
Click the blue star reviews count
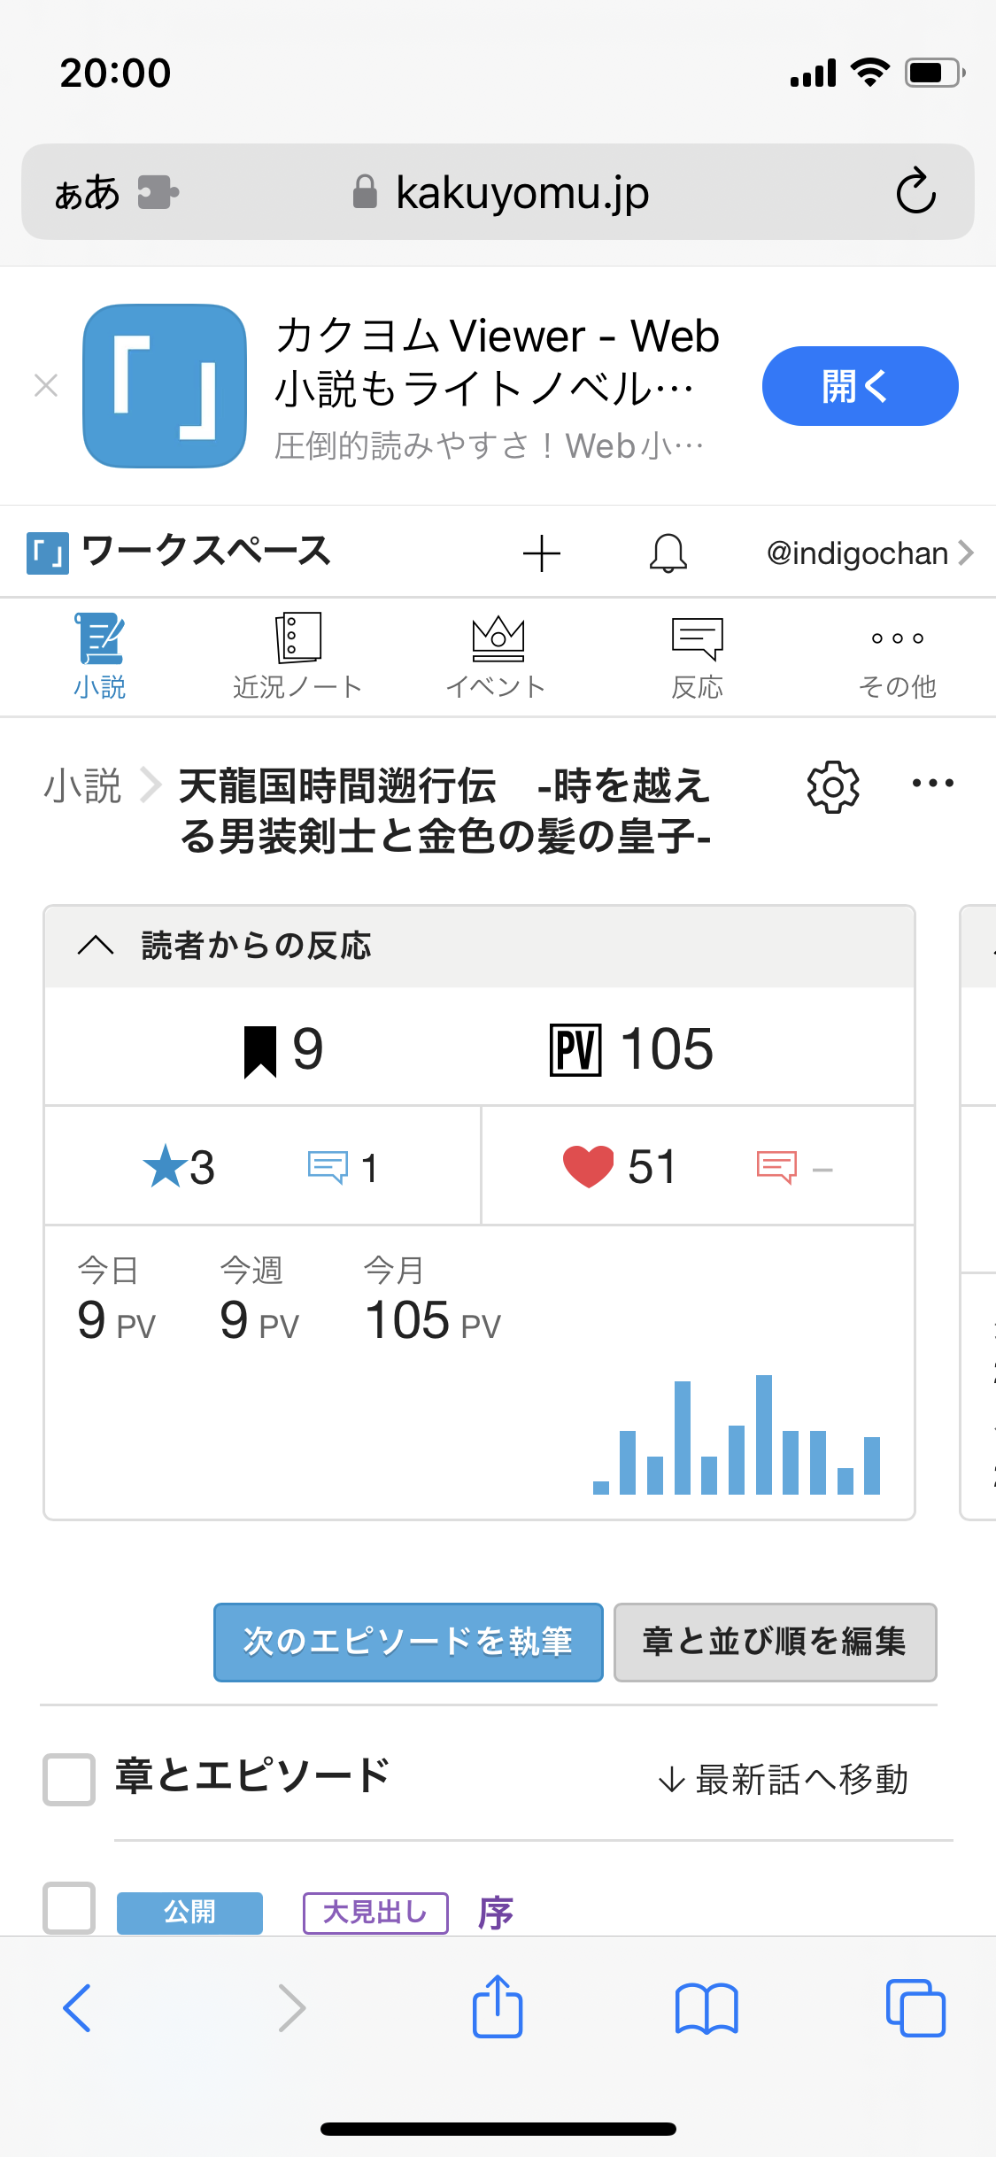[x=180, y=1166]
